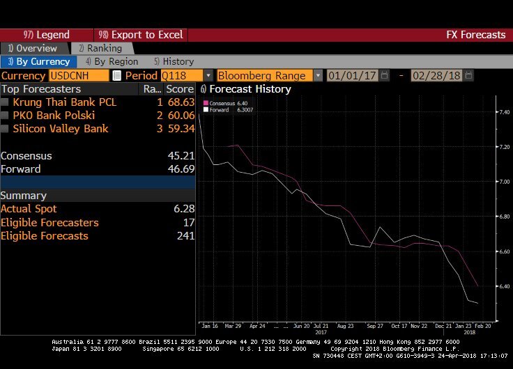Open end date calendar picker icon
Viewport: 513px width, 369px height.
pos(468,75)
